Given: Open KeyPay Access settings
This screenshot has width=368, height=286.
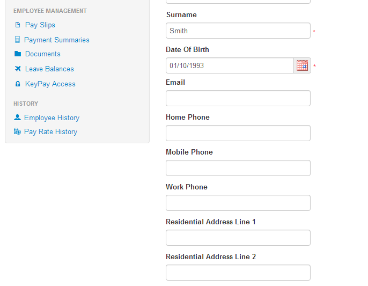Looking at the screenshot, I should [x=50, y=84].
